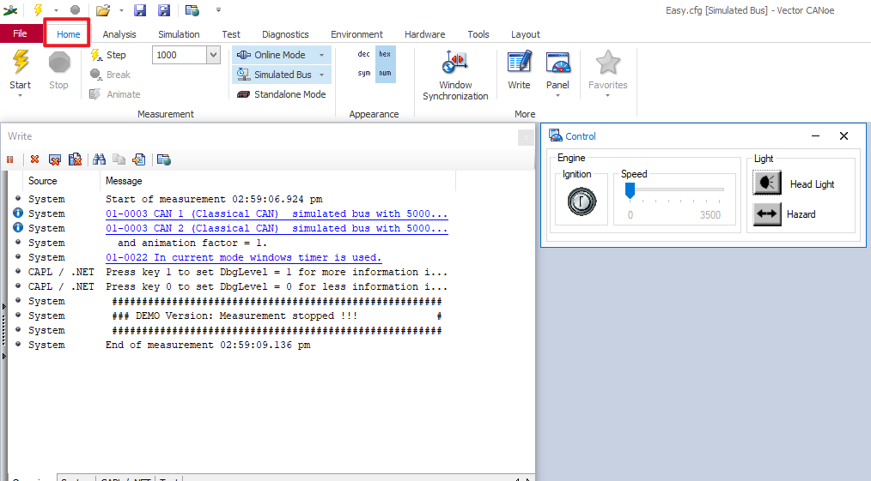Save the configuration with the floppy disk icon

(x=140, y=10)
